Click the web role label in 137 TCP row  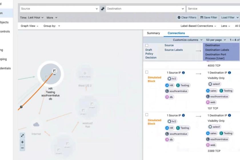pyautogui.click(x=211, y=102)
